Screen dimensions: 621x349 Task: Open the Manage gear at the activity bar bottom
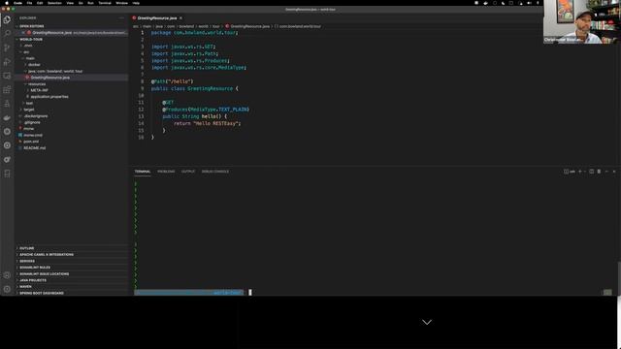7,289
